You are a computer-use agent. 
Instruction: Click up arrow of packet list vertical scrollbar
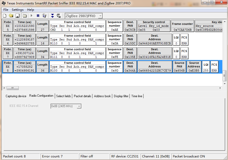(x=224, y=22)
